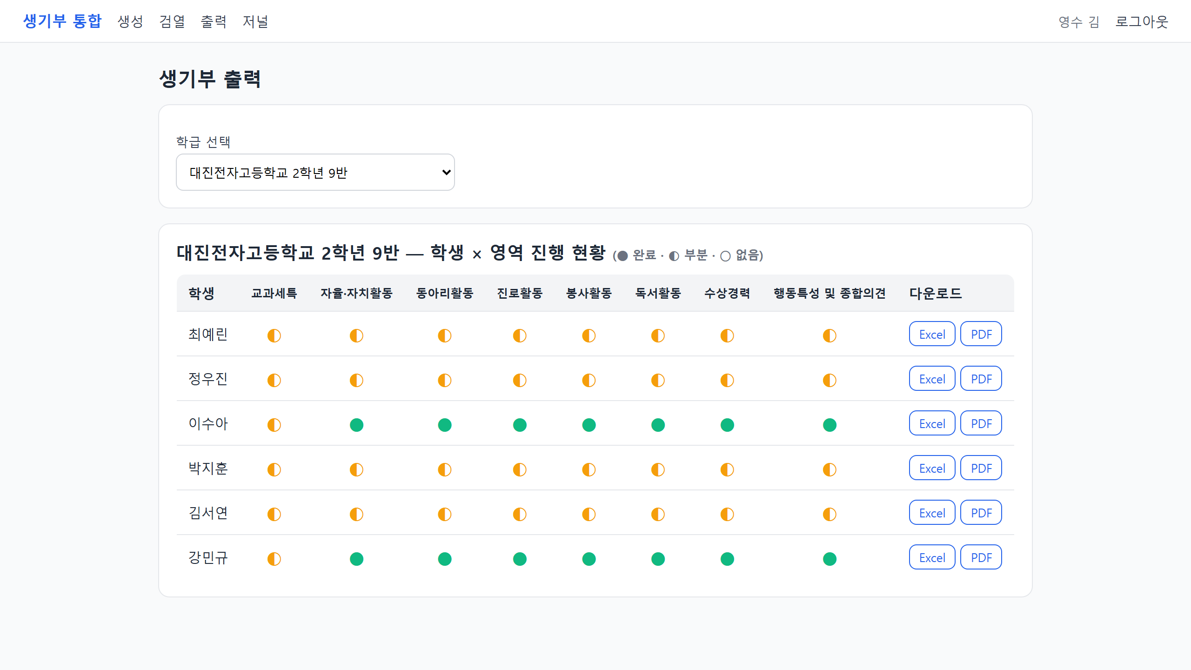Download Excel for 박지훈
Viewport: 1191px width, 670px height.
932,468
